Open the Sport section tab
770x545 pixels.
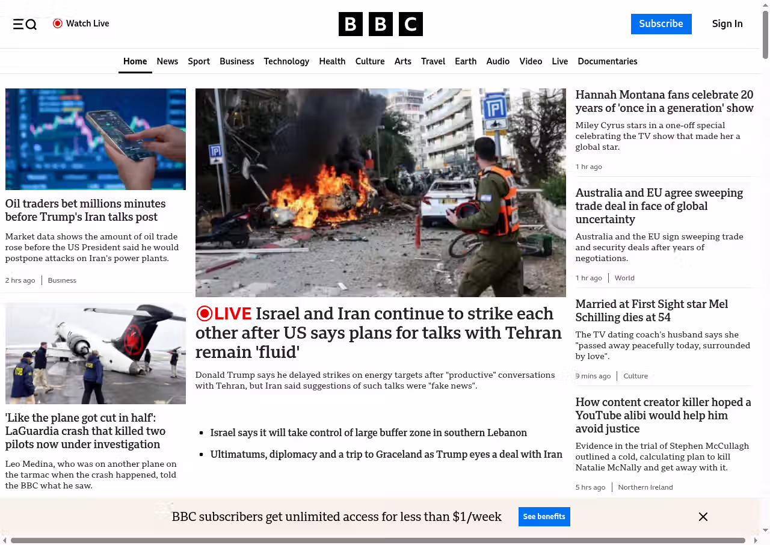(199, 61)
